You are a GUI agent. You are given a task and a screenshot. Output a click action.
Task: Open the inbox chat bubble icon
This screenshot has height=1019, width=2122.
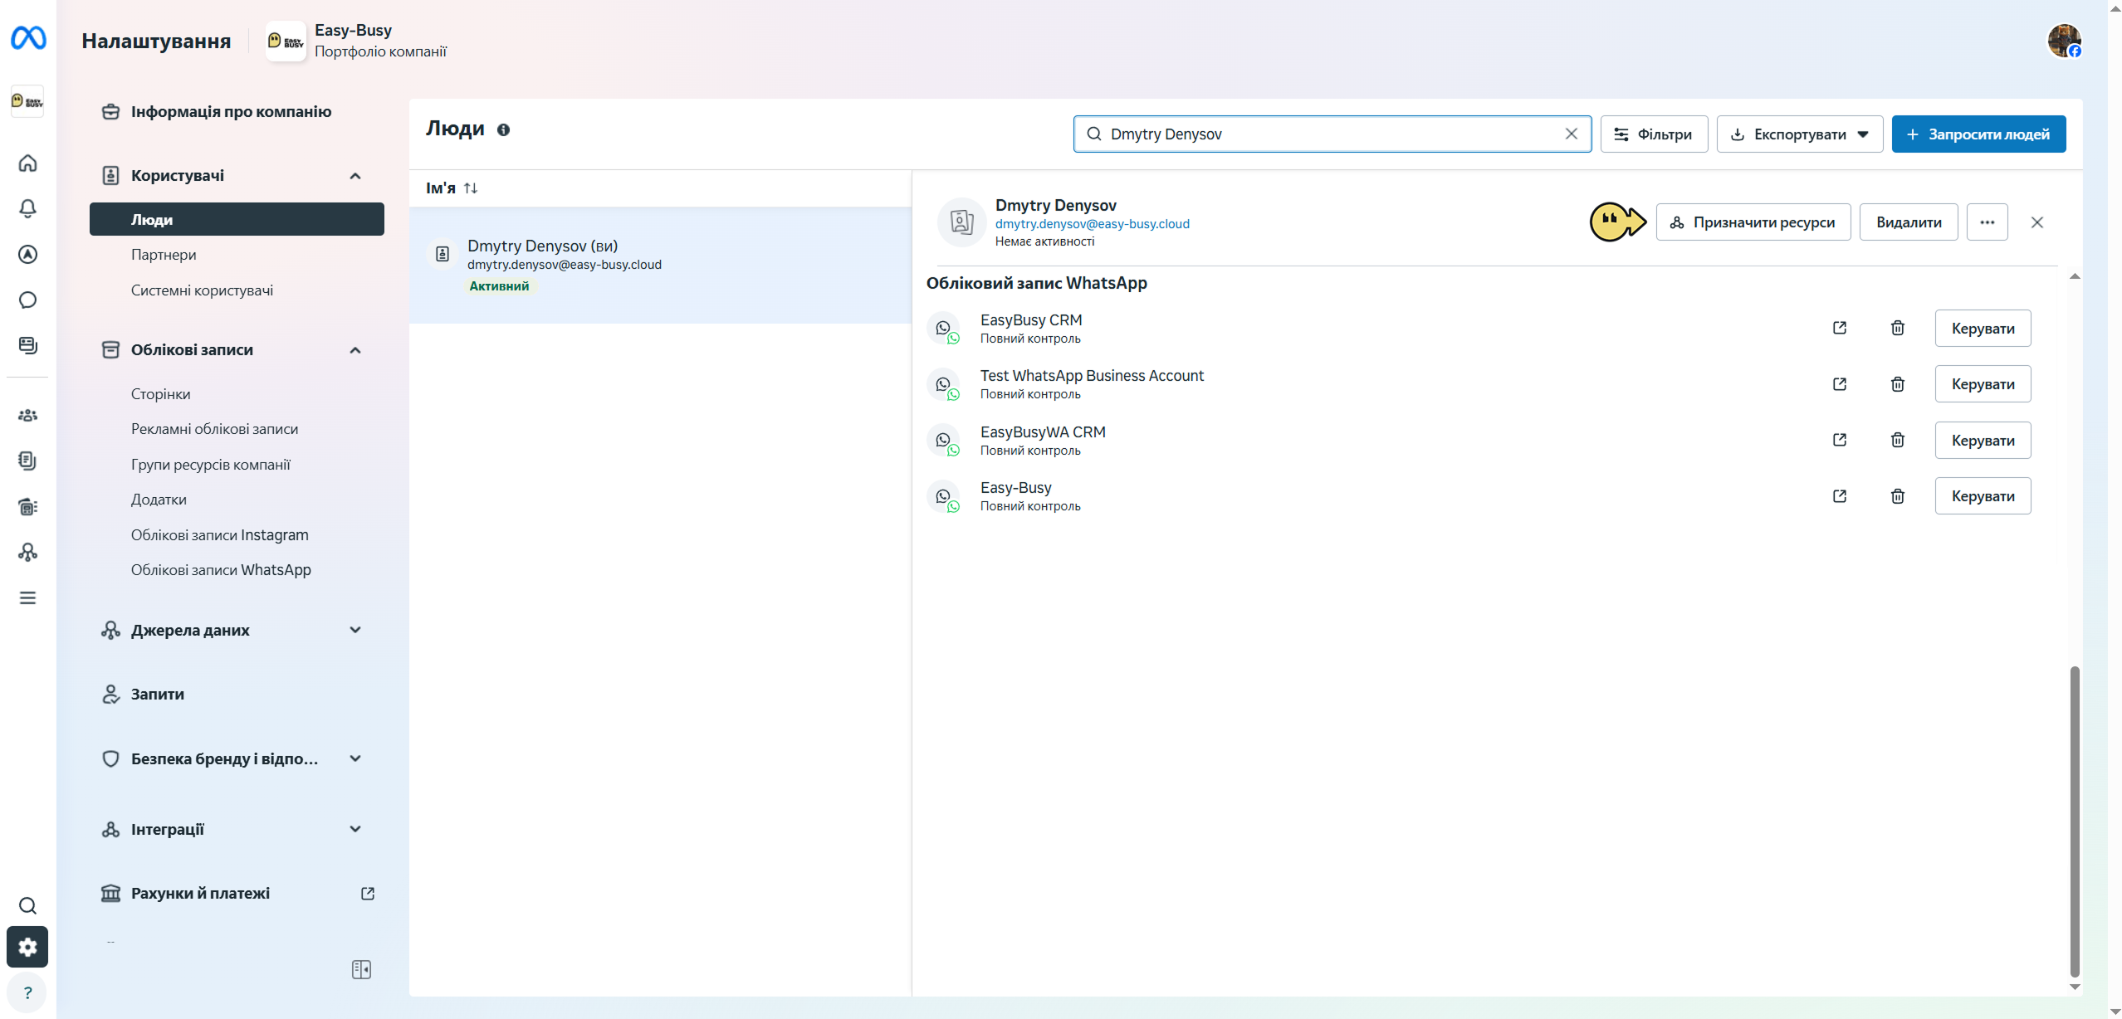pos(27,300)
